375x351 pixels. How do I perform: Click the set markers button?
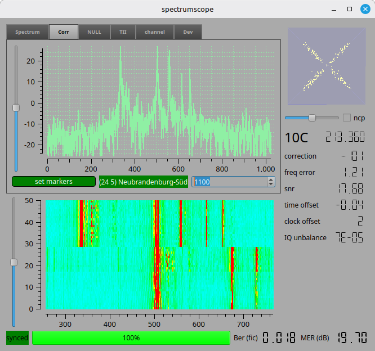pyautogui.click(x=53, y=182)
